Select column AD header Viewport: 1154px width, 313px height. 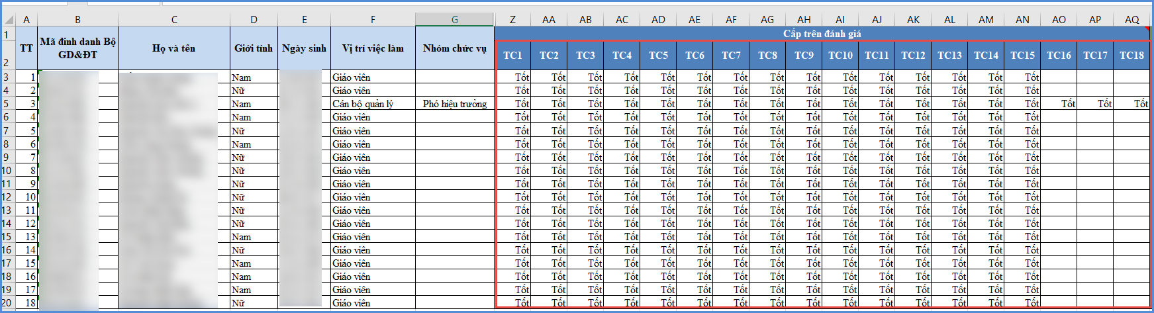(x=658, y=19)
